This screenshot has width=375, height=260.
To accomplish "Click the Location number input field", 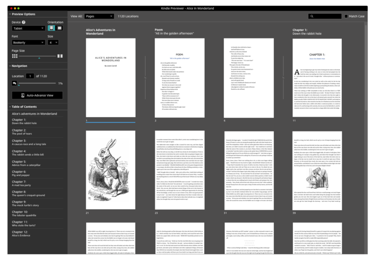I will pyautogui.click(x=31, y=76).
